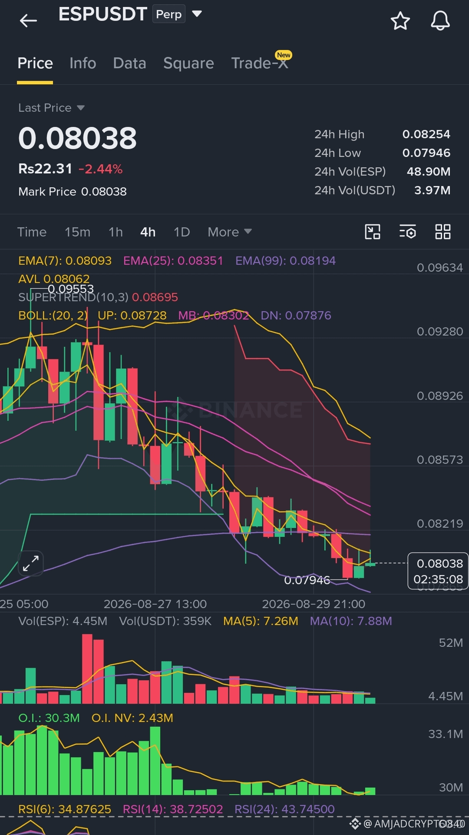Screen dimensions: 469x835
Task: Expand the More timeframes dropdown
Action: [x=229, y=232]
